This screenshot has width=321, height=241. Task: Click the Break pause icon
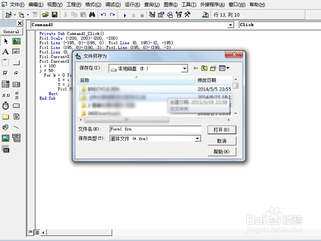coord(134,15)
